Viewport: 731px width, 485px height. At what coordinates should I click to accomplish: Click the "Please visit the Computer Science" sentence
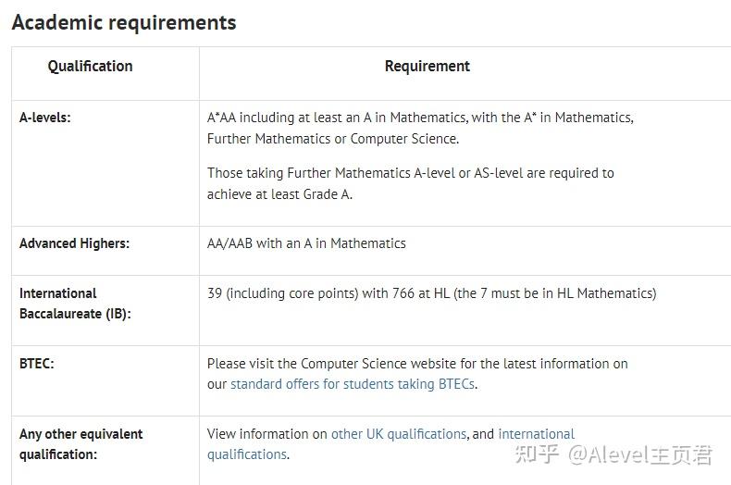(x=417, y=364)
